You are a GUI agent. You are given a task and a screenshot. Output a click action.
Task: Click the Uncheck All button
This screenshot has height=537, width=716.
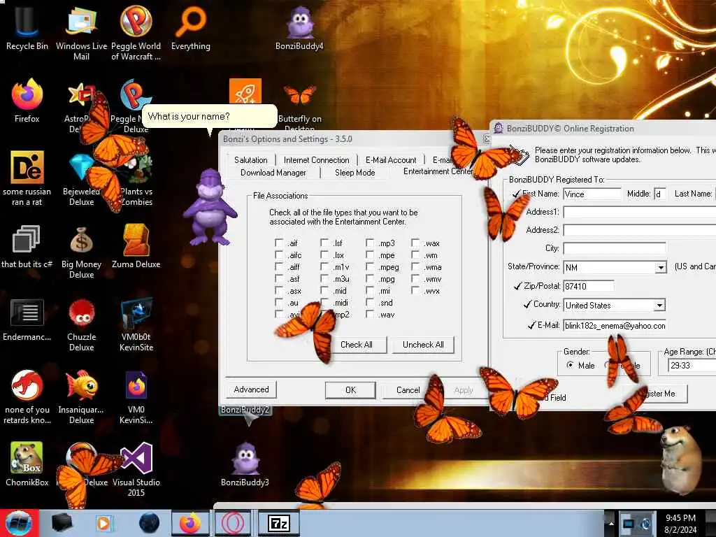point(423,345)
